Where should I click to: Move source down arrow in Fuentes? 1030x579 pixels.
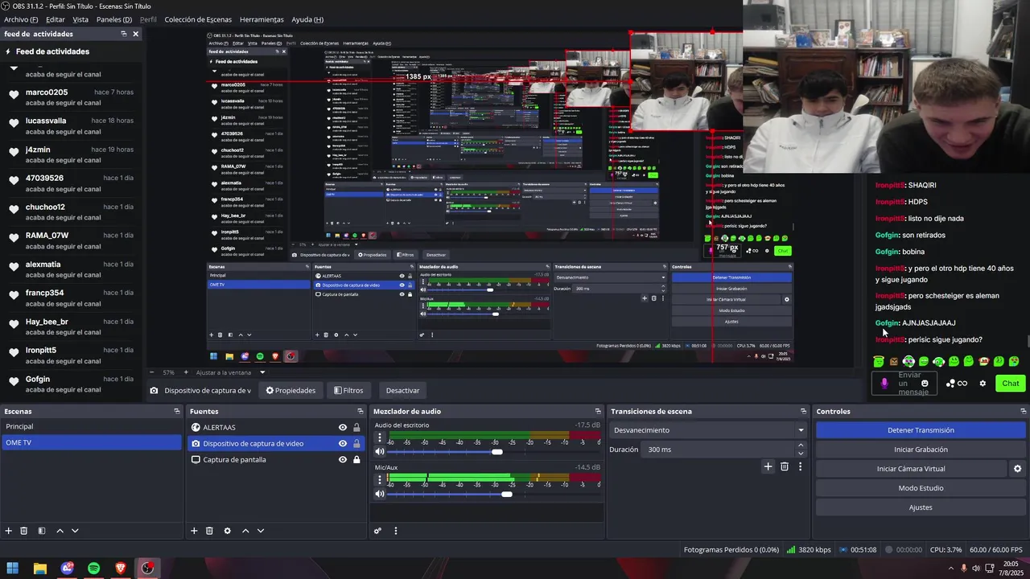coord(260,531)
